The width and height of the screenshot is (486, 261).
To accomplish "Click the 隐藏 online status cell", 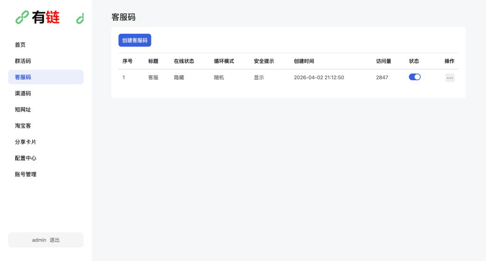I will 179,77.
